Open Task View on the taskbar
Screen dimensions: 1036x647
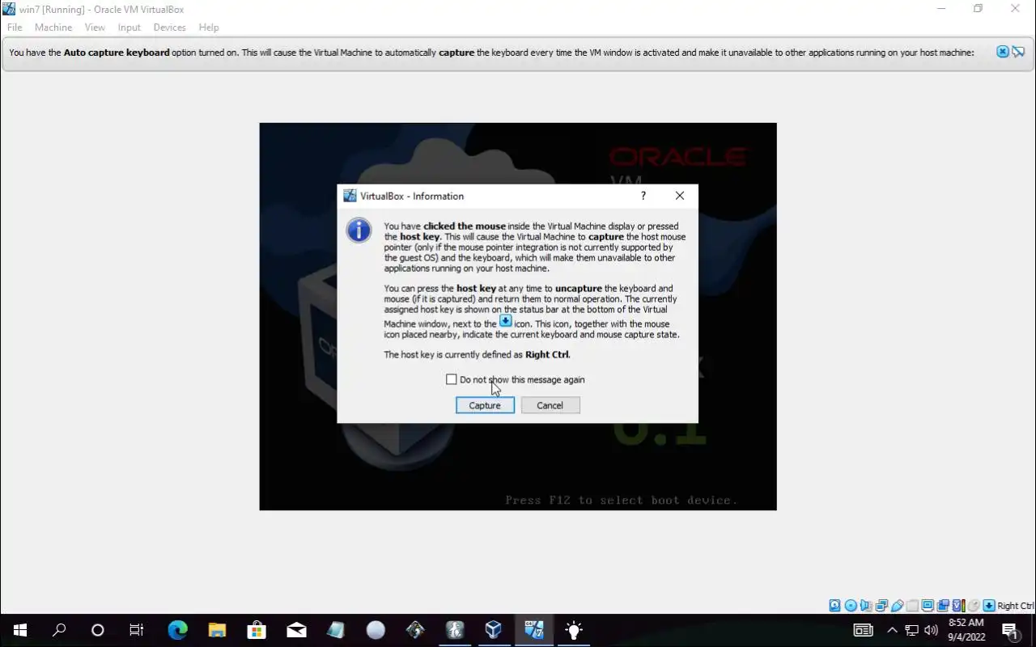coord(137,630)
